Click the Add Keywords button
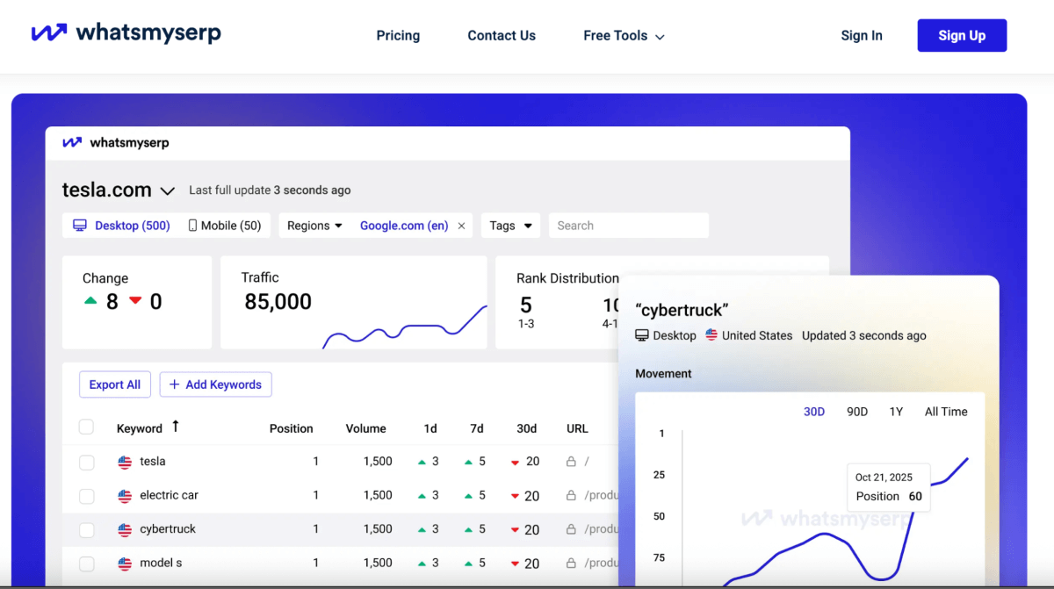This screenshot has height=589, width=1054. (215, 384)
